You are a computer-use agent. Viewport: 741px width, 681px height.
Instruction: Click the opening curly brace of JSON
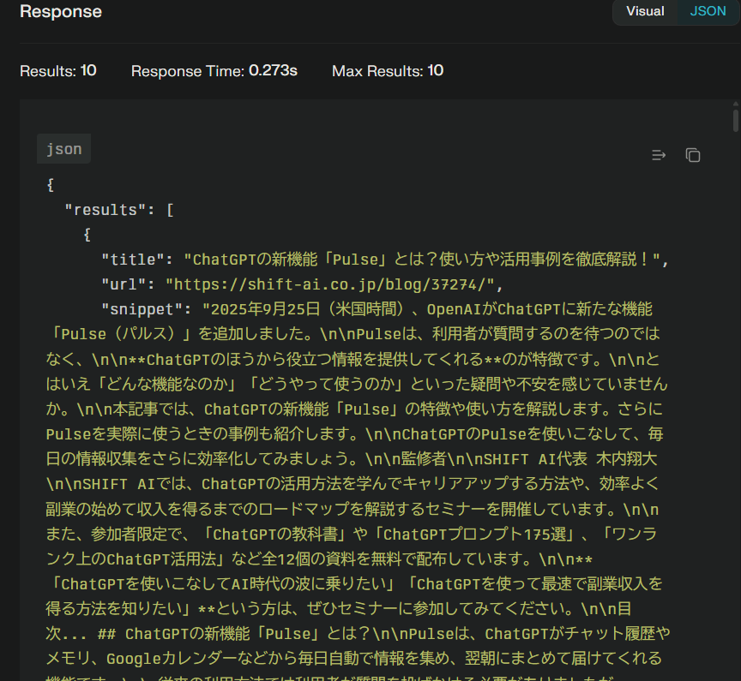(51, 185)
